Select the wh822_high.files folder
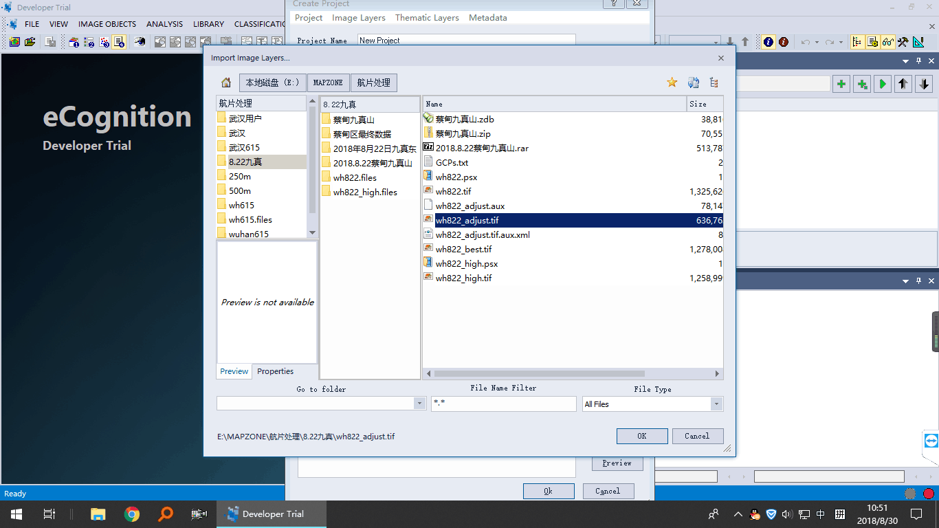Screen dimensions: 939x528 pyautogui.click(x=365, y=192)
